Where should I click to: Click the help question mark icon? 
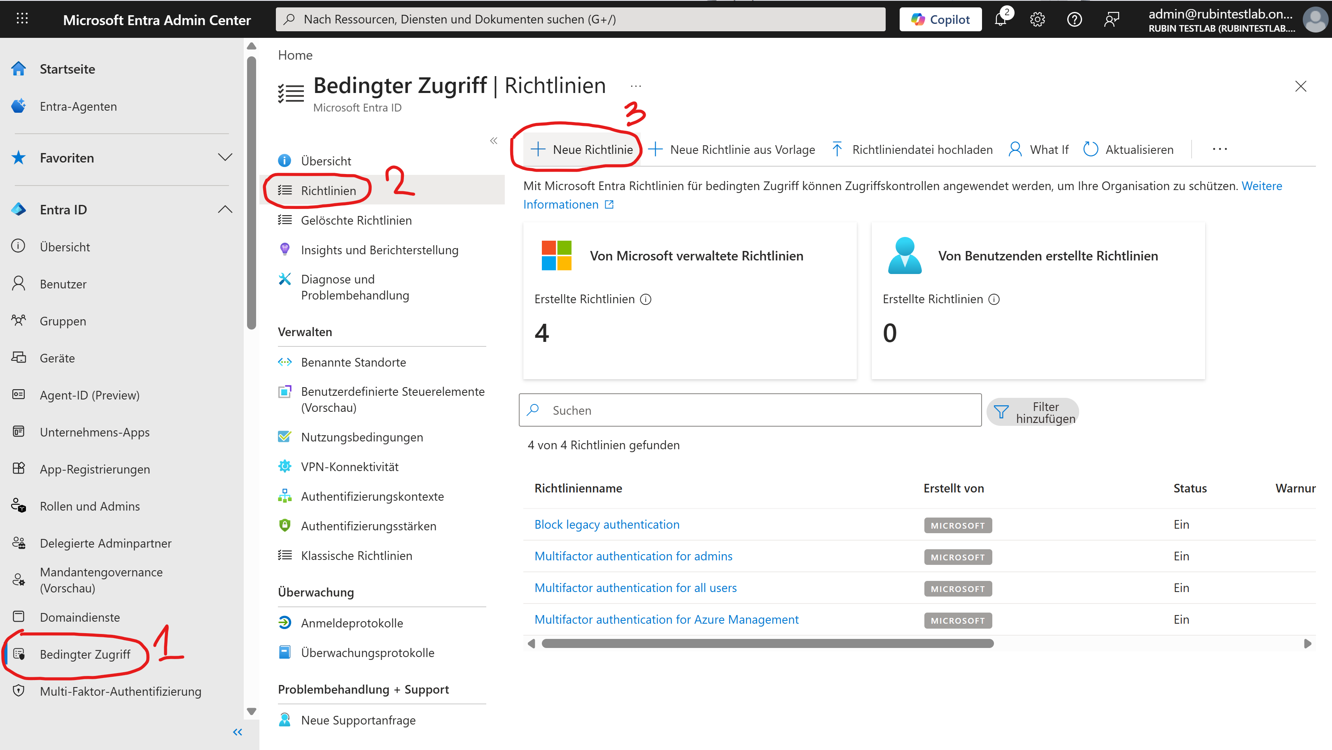point(1075,20)
